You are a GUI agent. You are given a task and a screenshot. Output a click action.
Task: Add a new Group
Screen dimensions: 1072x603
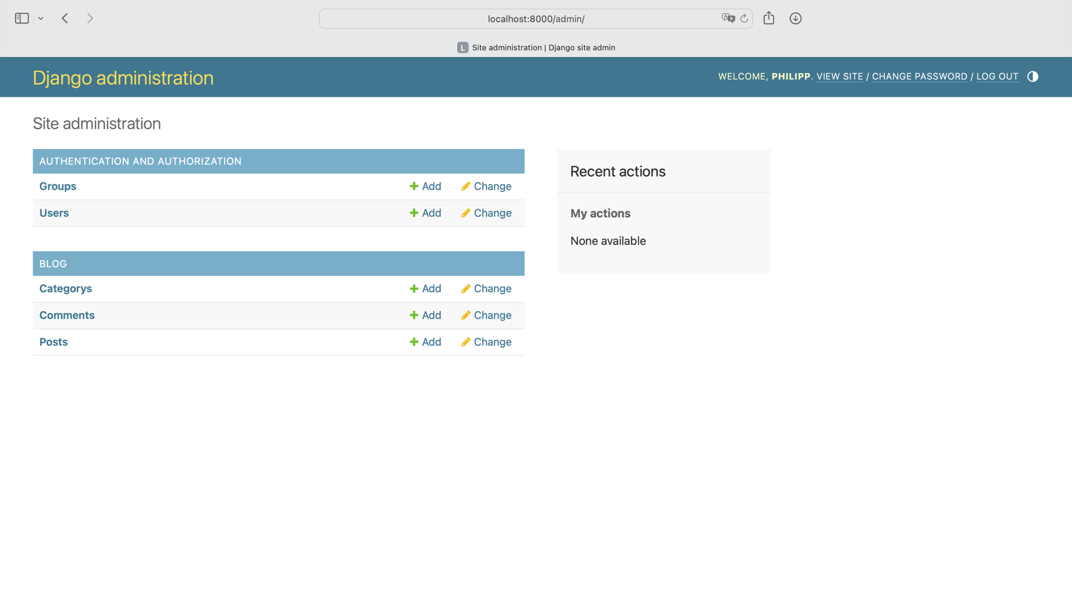[x=425, y=186]
